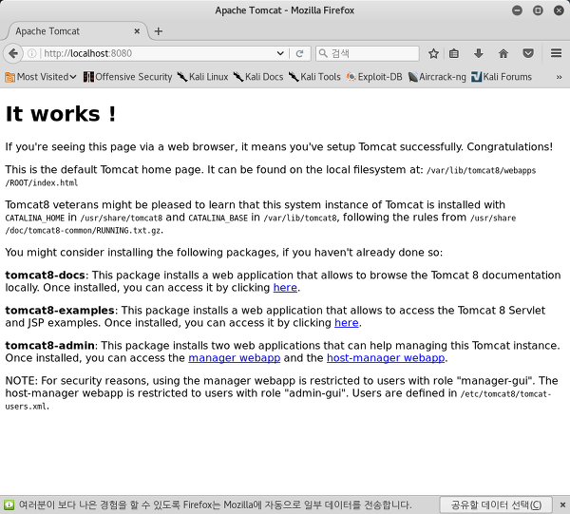Open the downloads arrow panel
570x514 pixels.
tap(479, 54)
